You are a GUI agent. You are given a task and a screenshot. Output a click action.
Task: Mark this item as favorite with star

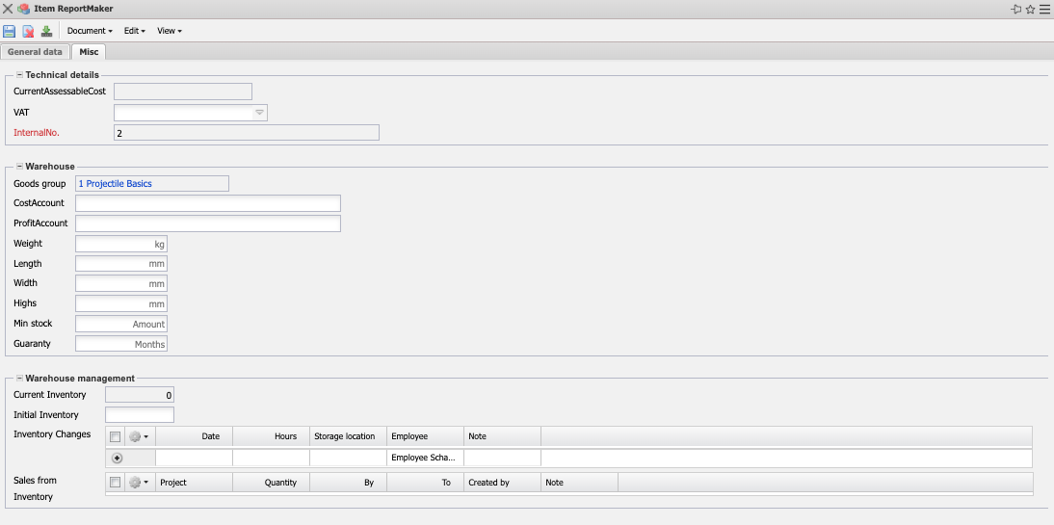click(1030, 9)
